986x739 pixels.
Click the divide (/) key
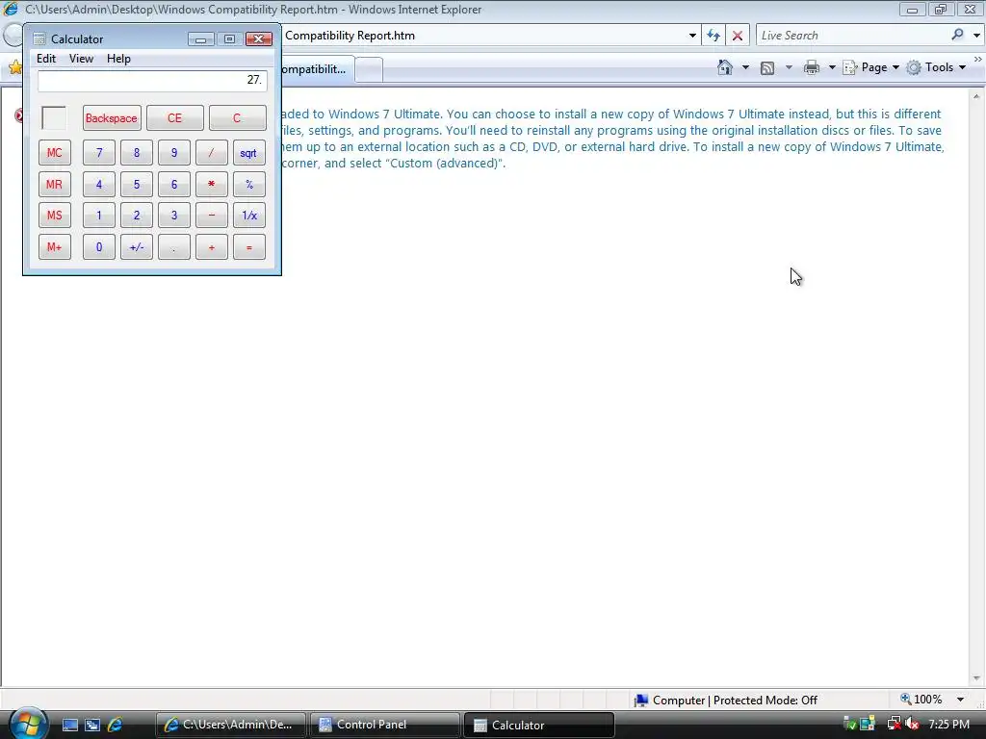click(x=211, y=153)
